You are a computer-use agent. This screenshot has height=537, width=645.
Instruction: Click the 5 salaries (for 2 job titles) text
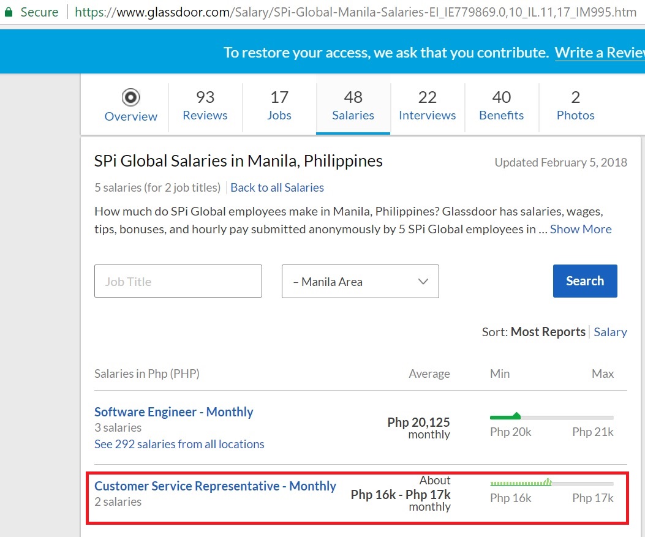pyautogui.click(x=157, y=187)
